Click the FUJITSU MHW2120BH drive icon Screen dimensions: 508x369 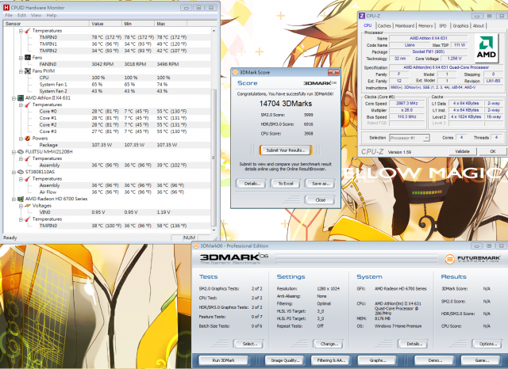point(21,152)
